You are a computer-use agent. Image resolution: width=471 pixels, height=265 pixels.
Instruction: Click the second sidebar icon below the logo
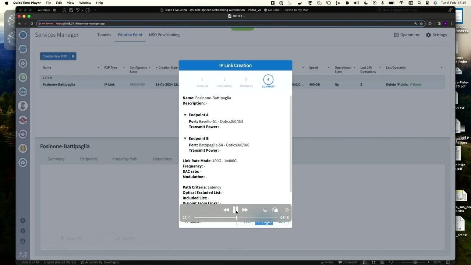pos(23,49)
